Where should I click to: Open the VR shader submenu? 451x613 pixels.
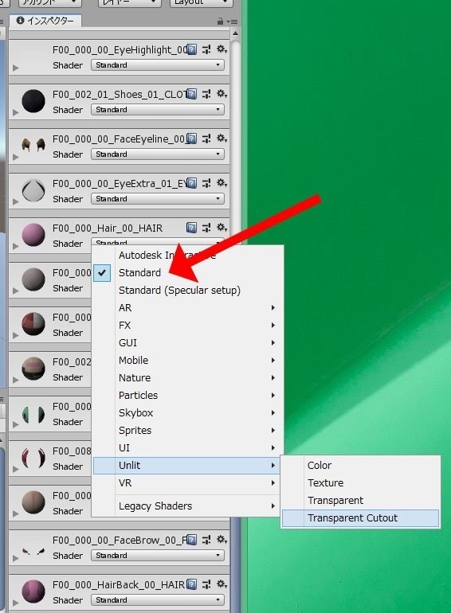tap(186, 483)
